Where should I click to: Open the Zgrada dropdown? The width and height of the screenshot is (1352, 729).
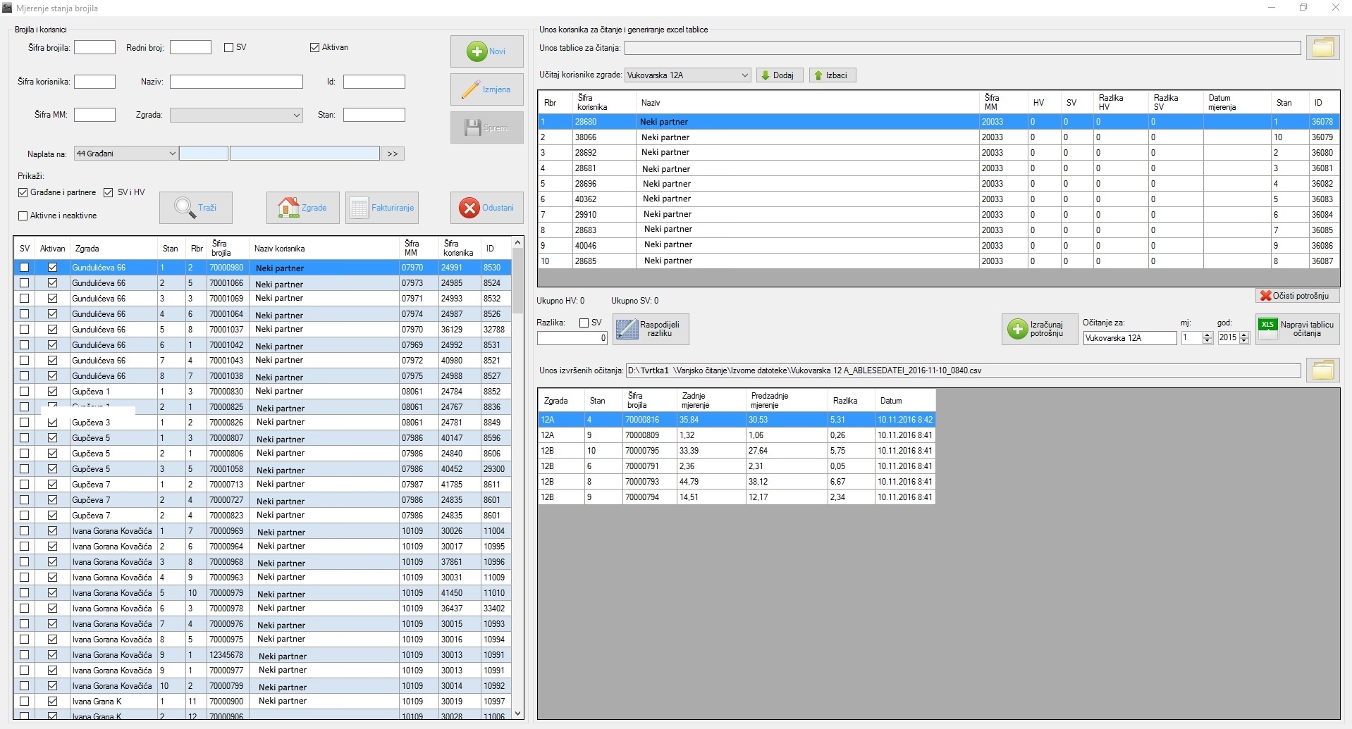(x=236, y=116)
